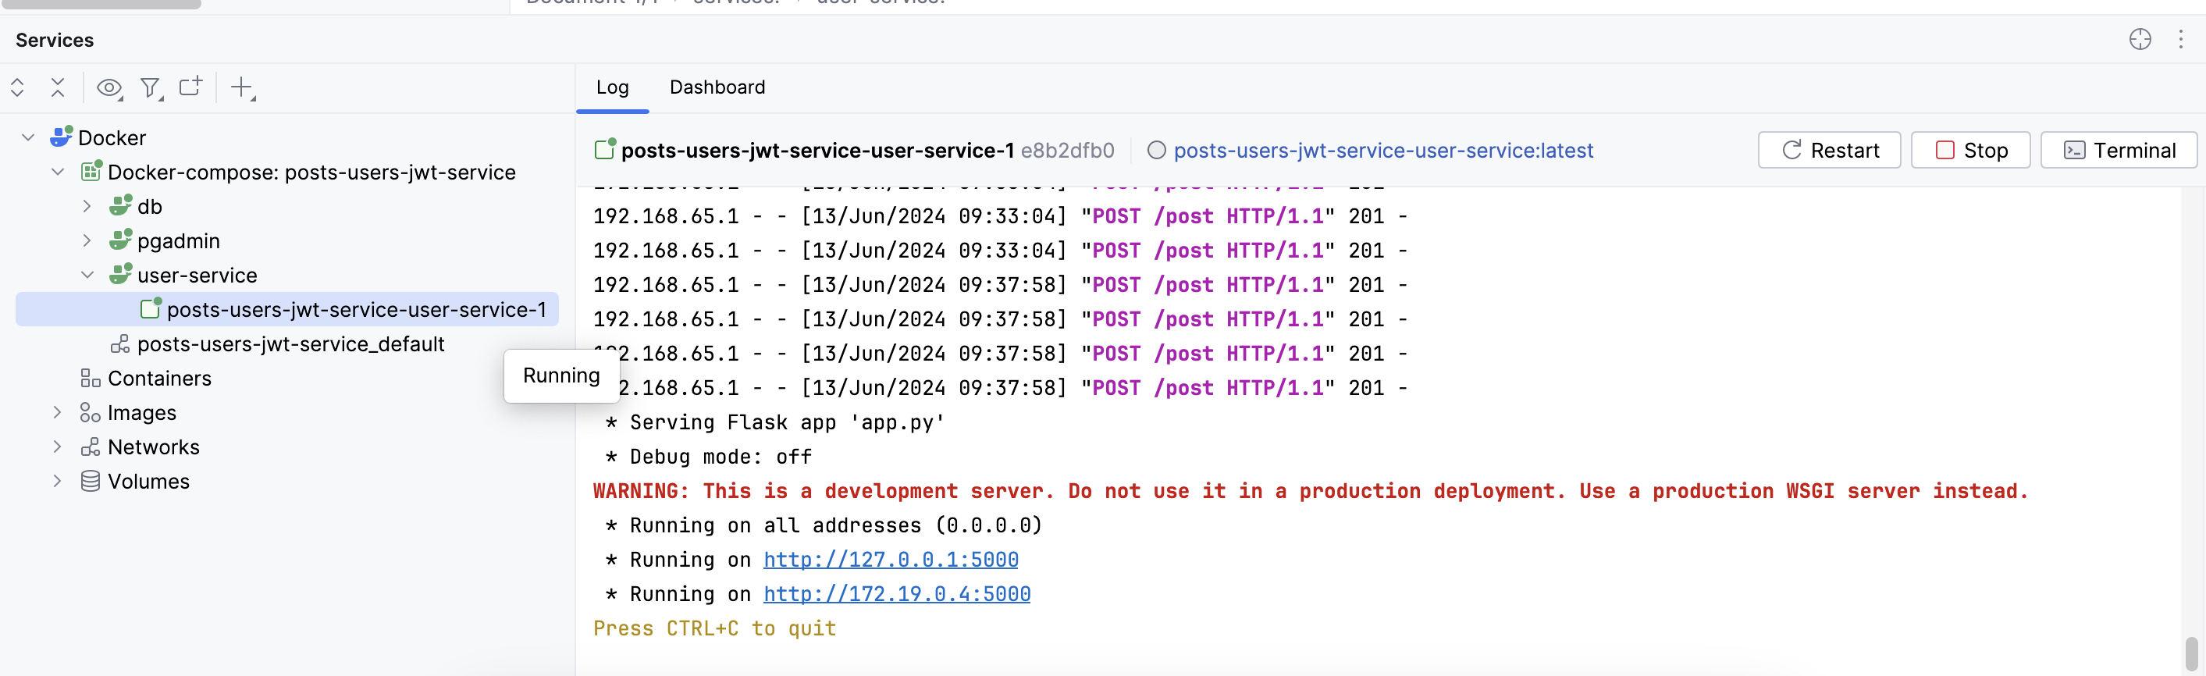Click the network icon for posts-users-jwt-service_default

(120, 343)
